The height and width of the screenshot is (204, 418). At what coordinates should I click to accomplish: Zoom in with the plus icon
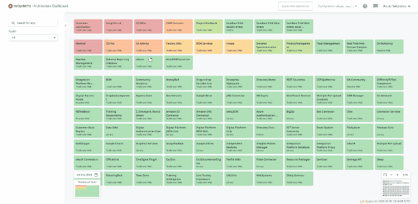[397, 175]
